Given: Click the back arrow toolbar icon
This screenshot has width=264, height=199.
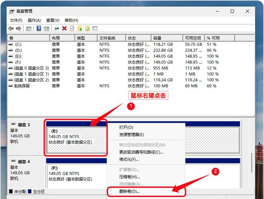Looking at the screenshot, I should (x=11, y=29).
